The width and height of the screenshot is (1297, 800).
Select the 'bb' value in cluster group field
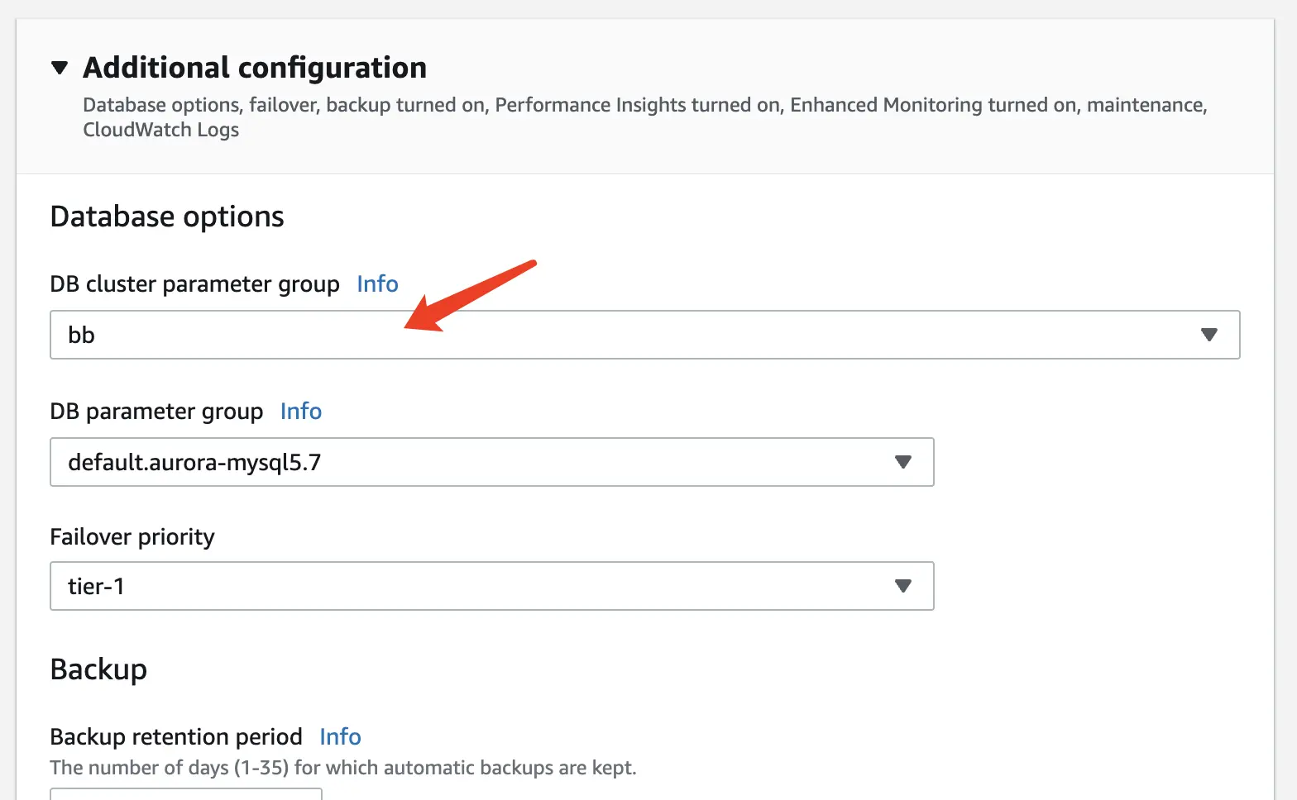point(82,336)
